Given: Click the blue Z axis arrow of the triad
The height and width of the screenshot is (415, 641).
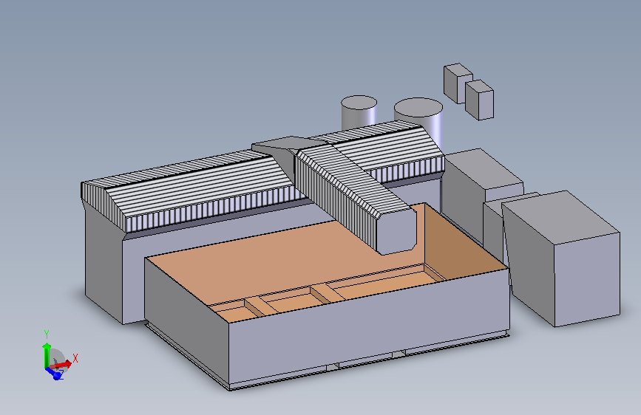Looking at the screenshot, I should (53, 373).
